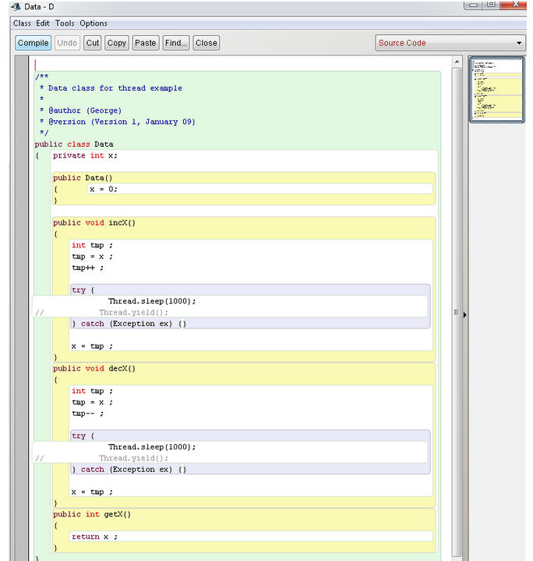
Task: Click the Compile button
Action: 33,43
